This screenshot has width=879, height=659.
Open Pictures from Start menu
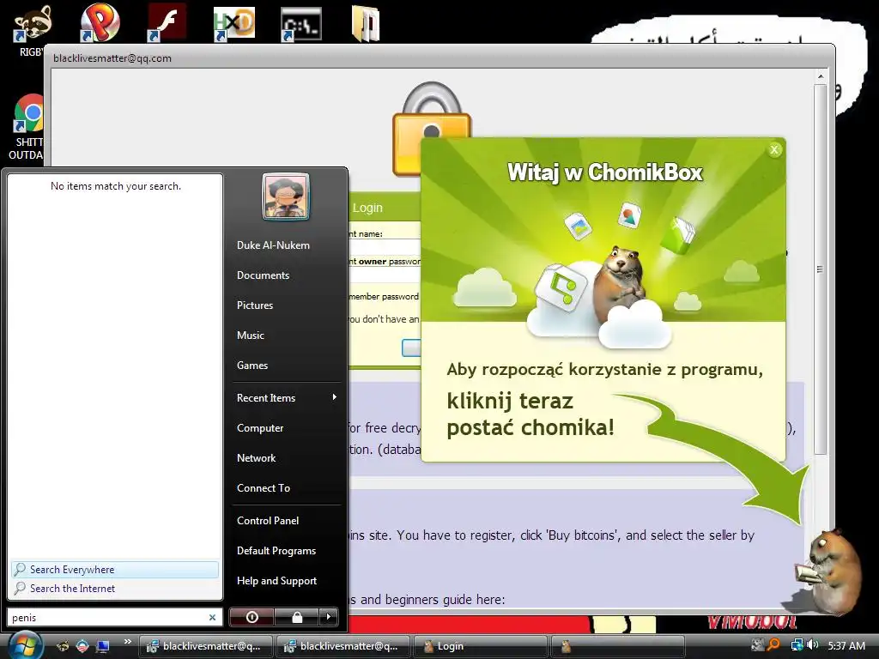tap(254, 305)
